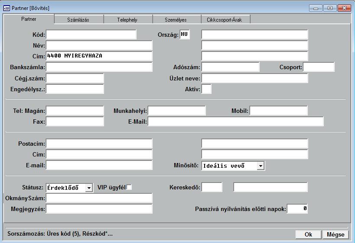Image resolution: width=355 pixels, height=243 pixels.
Task: Click into the Név text field
Action: pyautogui.click(x=99, y=46)
